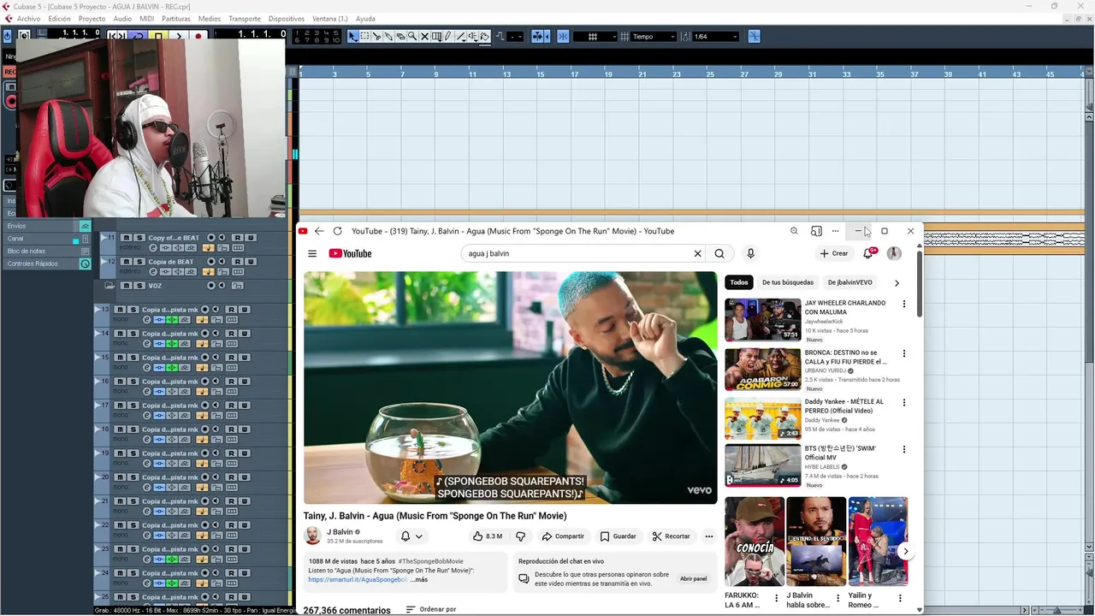Select the Glue tool in Cubase toolbar
The image size is (1095, 616).
[x=388, y=37]
